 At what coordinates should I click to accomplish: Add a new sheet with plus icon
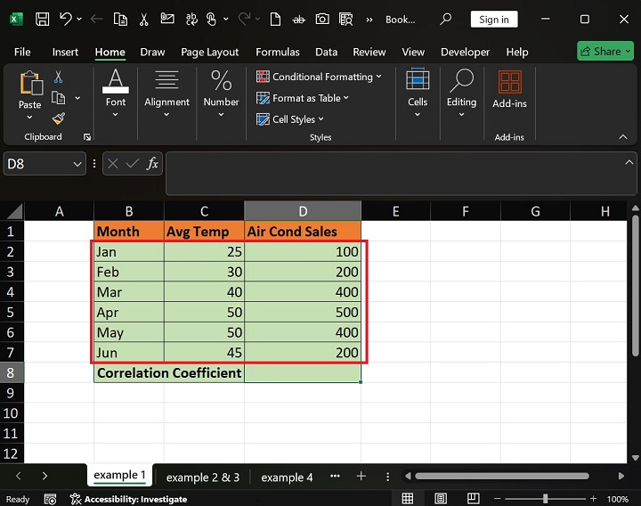point(361,477)
